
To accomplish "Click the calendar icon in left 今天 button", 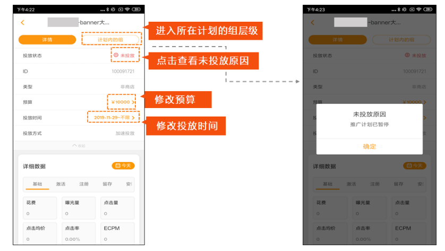I will click(117, 166).
